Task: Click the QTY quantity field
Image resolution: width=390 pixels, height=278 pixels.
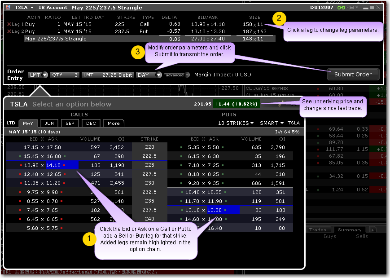Action: (x=65, y=75)
